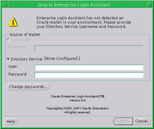This screenshot has width=154, height=129.
Task: Open the Change passwords dialog
Action: pyautogui.click(x=28, y=87)
